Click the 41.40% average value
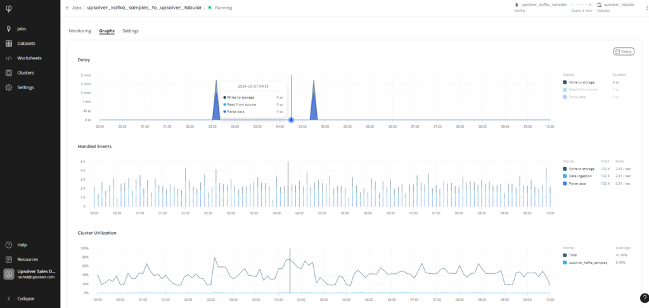649x308 pixels. (621, 255)
